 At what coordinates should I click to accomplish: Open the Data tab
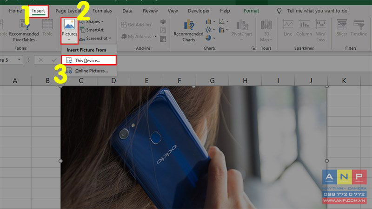click(x=127, y=11)
